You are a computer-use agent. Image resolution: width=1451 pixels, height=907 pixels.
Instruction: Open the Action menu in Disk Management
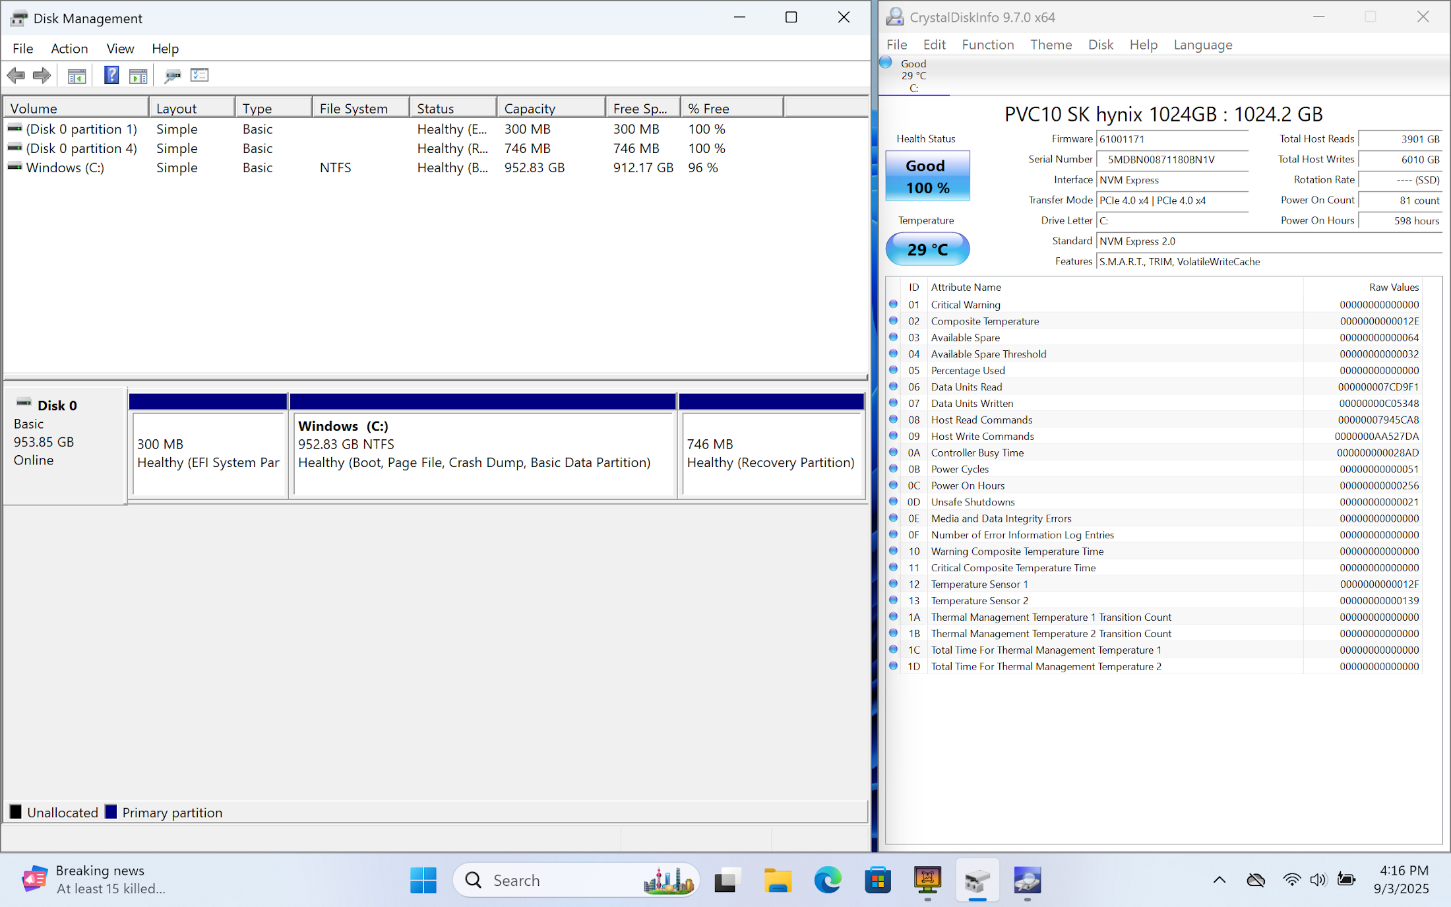point(69,48)
